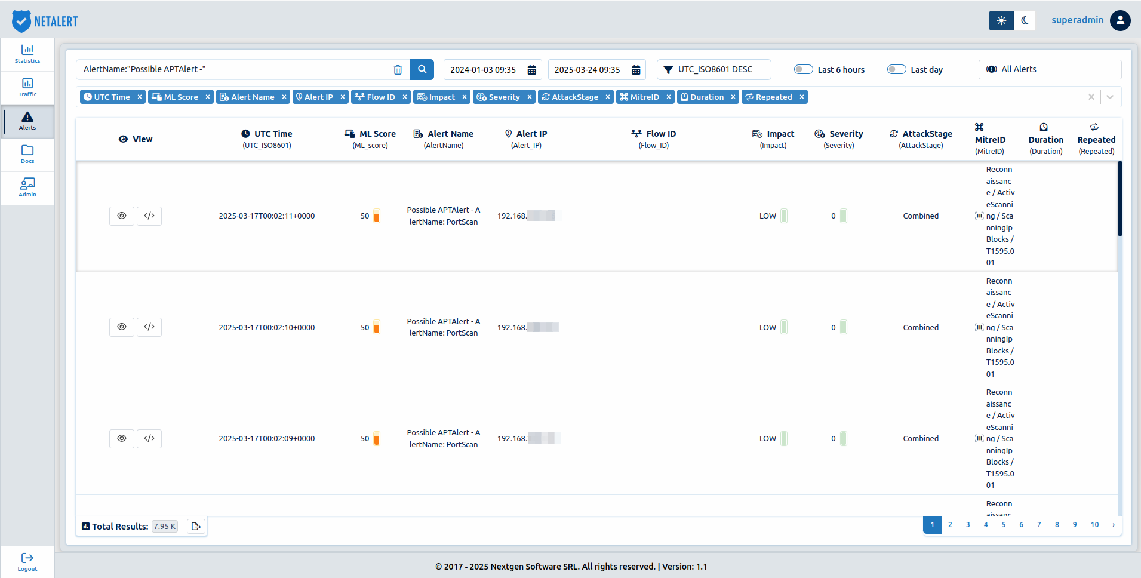Click severity 0 indicator of 00:02:09 alert

point(844,438)
